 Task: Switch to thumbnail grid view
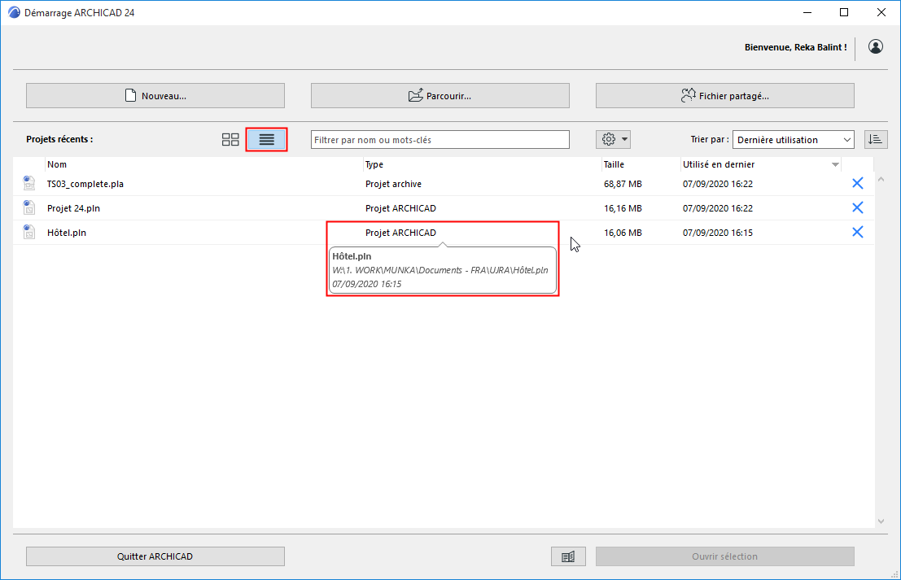point(230,140)
